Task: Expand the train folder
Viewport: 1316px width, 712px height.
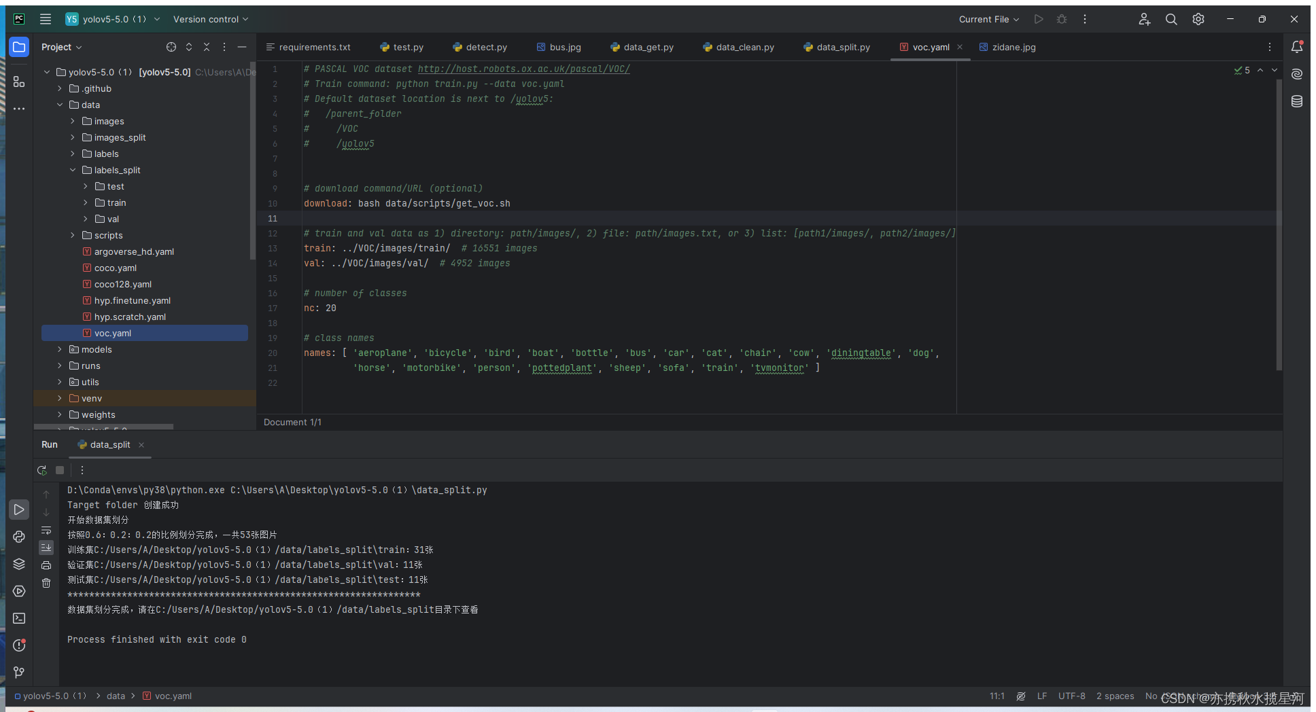Action: coord(86,202)
